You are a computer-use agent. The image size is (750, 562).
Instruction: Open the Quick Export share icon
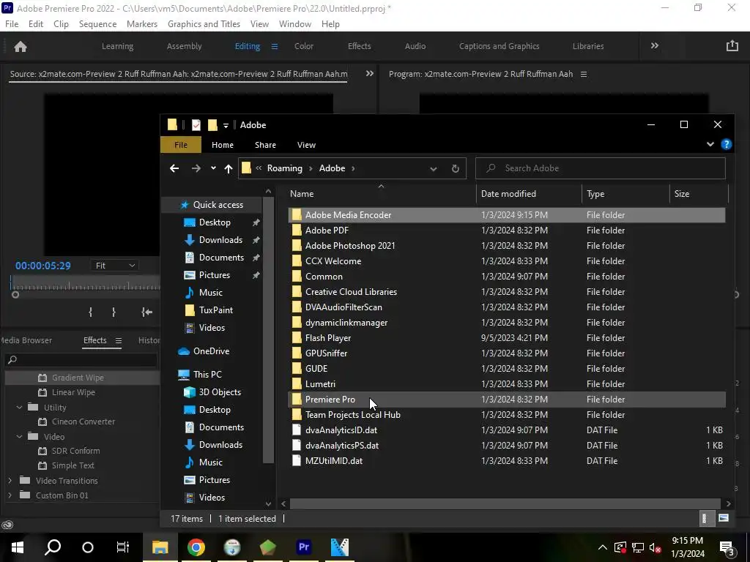tap(732, 46)
